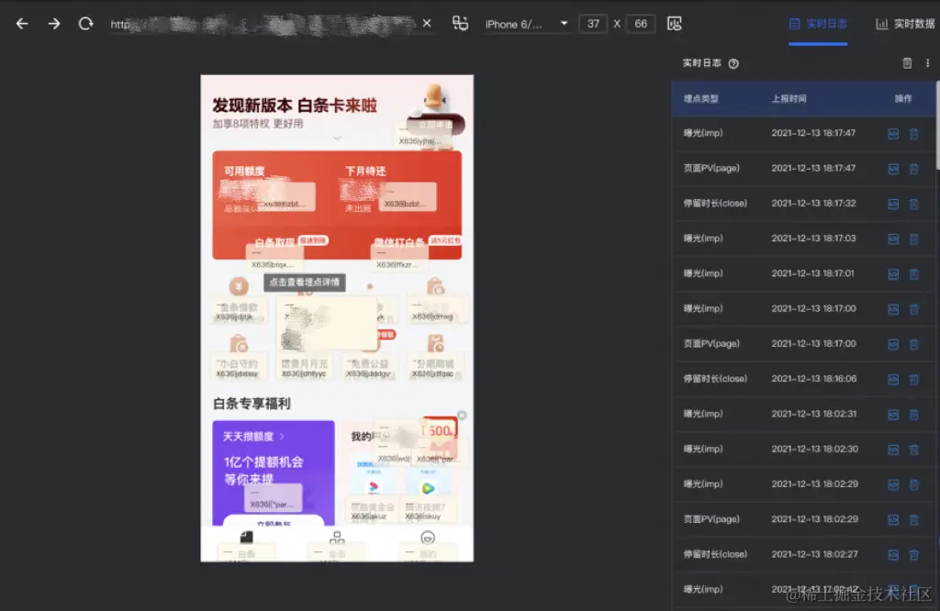View details of 曝光(imp) 18:02:29 row
This screenshot has height=611, width=940.
click(893, 484)
